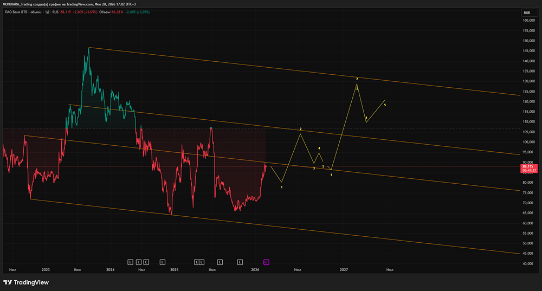
Task: Click the 2023 label on time axis
Action: tap(46, 269)
